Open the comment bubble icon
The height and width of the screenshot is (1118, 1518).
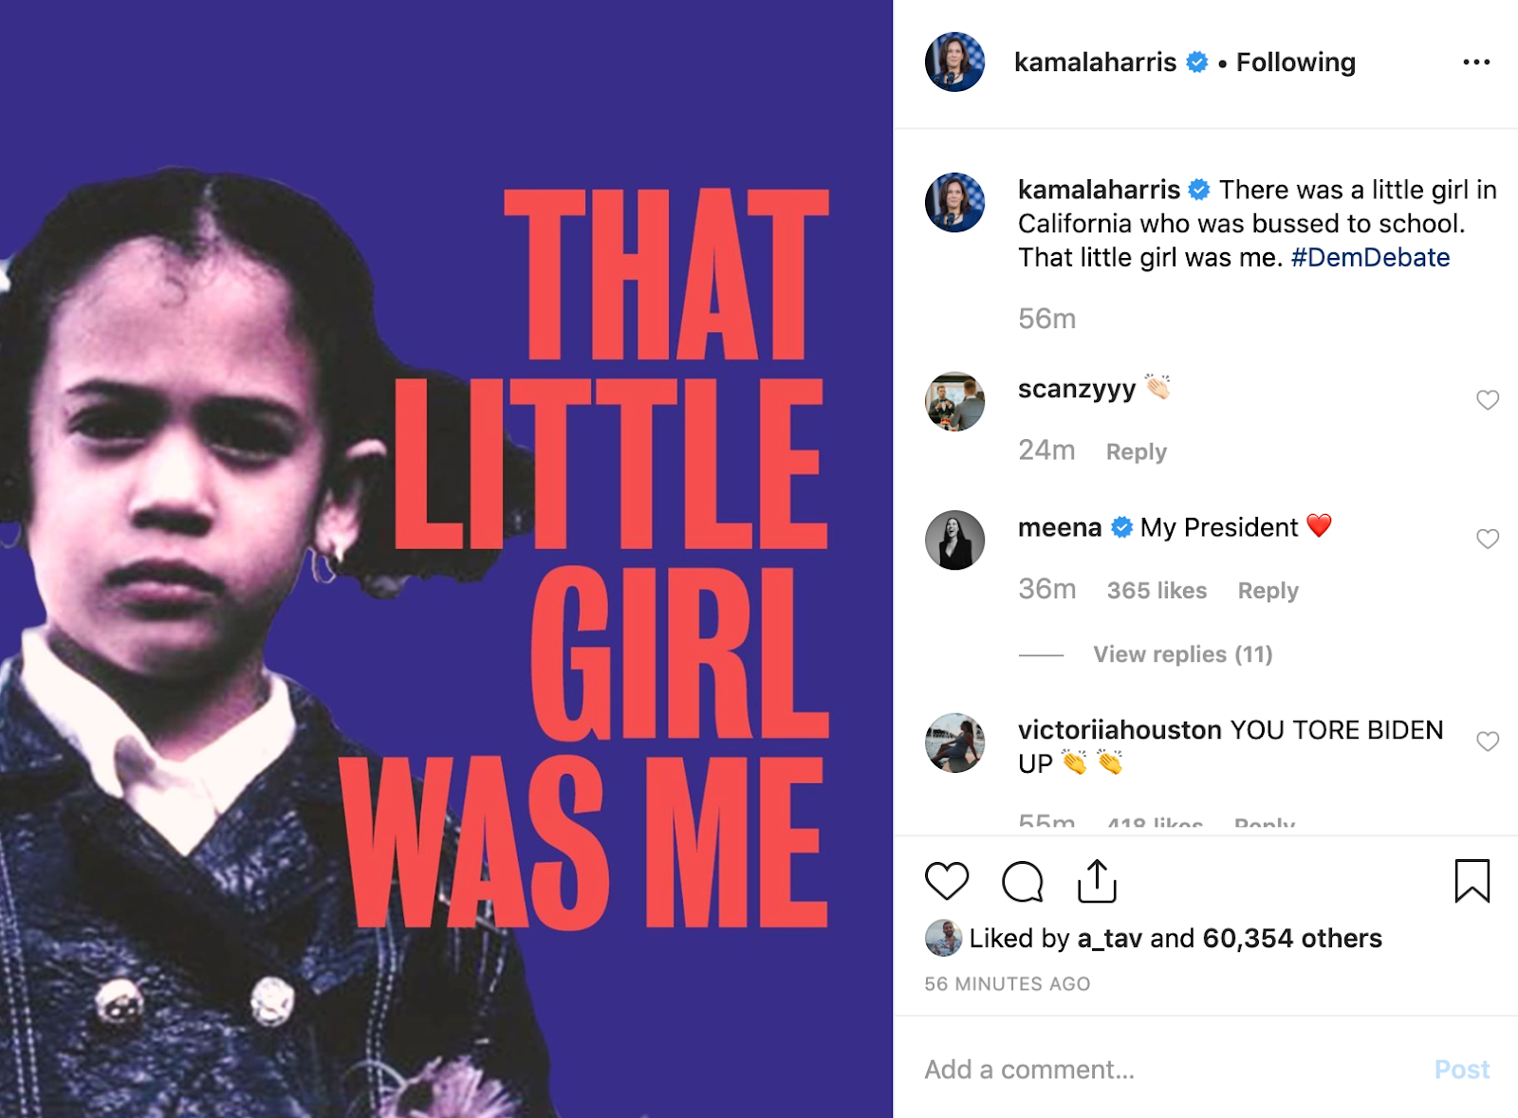(x=1022, y=881)
